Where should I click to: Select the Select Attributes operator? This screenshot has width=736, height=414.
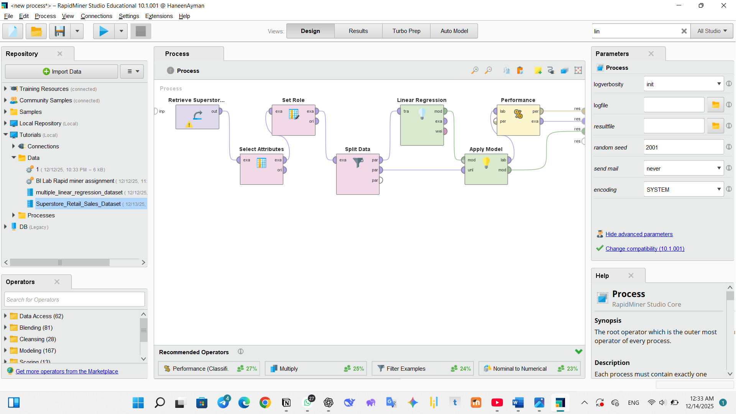262,169
